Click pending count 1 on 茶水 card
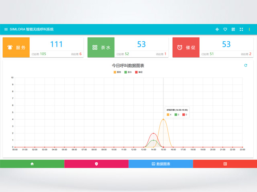 165,54
